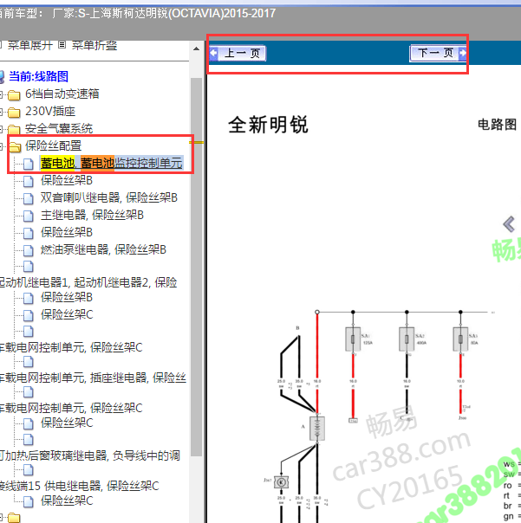Click the SA1 125A fuse symbol
This screenshot has width=521, height=523.
(353, 339)
